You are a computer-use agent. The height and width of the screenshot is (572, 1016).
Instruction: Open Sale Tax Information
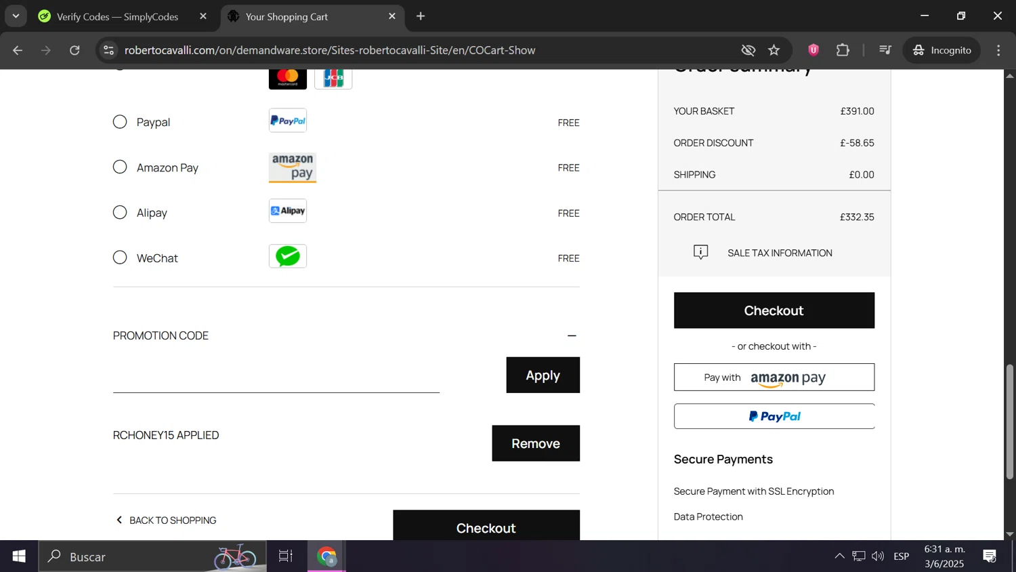pos(780,253)
